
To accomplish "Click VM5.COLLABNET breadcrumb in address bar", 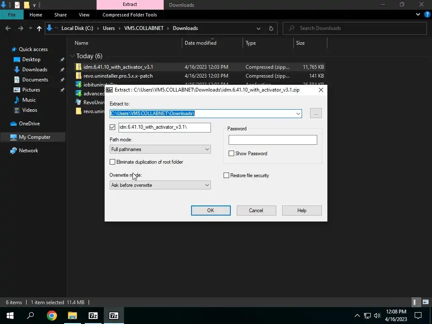I will click(x=144, y=28).
